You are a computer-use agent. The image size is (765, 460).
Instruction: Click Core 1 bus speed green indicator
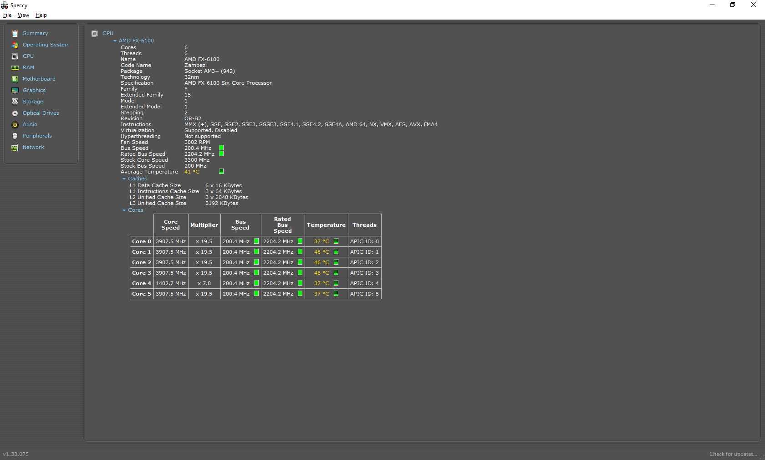256,251
